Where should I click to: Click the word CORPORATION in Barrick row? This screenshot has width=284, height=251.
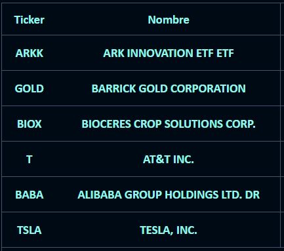coord(208,88)
